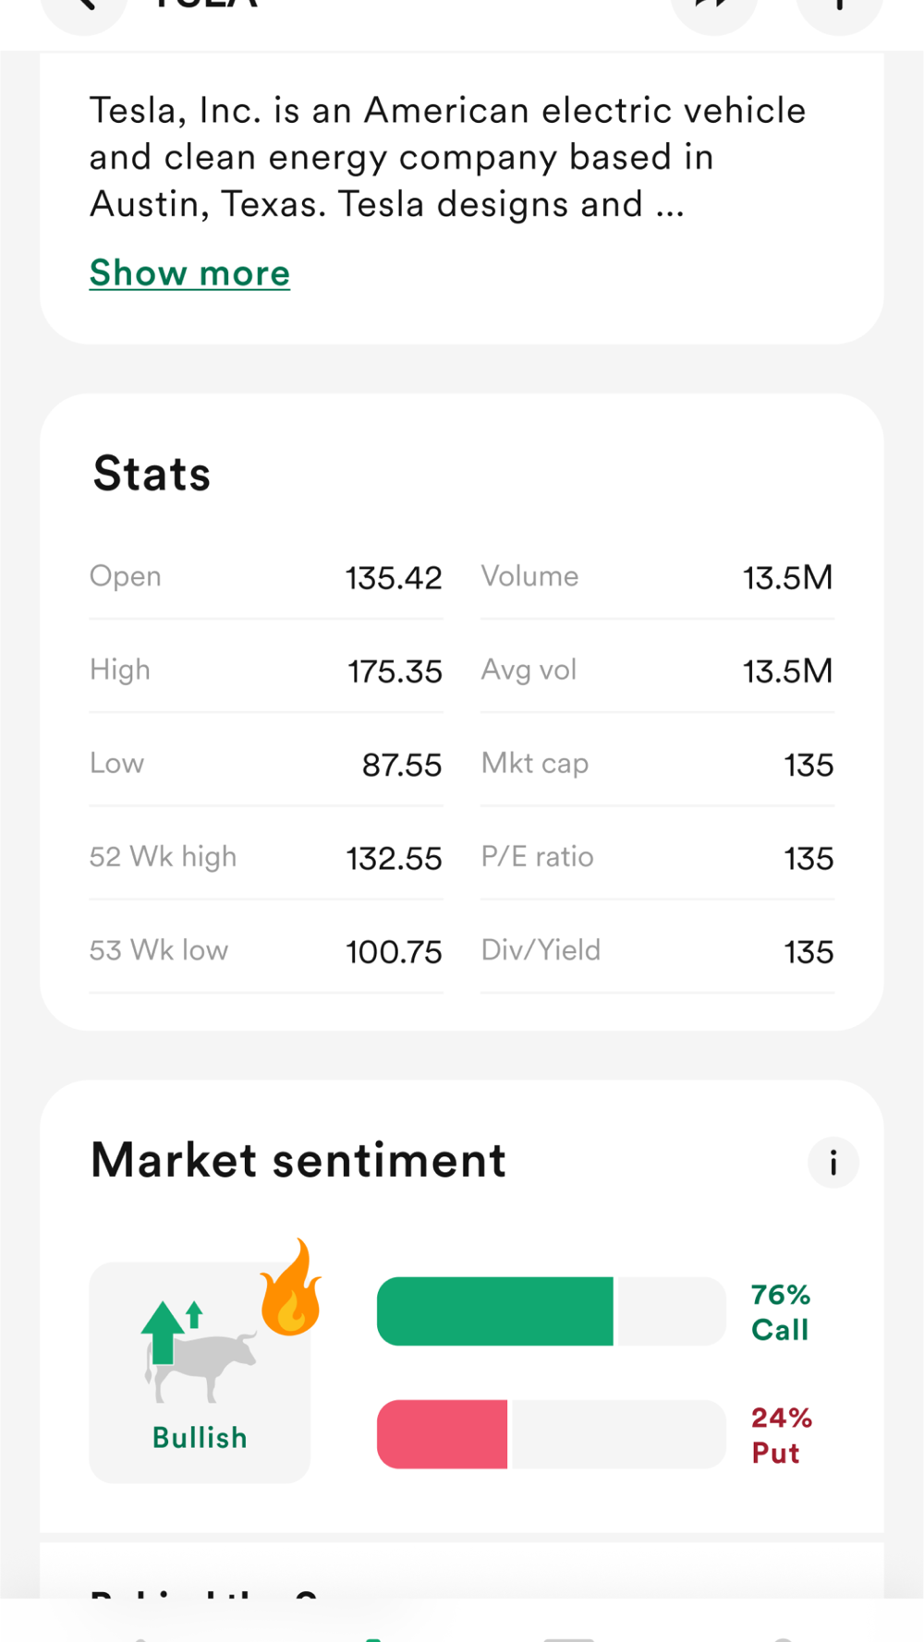Tap the share arrow icon
The image size is (924, 1642).
pyautogui.click(x=713, y=7)
